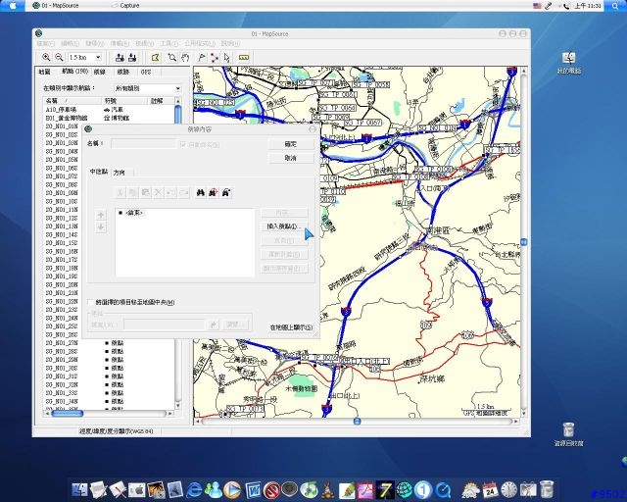Screen dimensions: 627x502
Task: Open the Adobe Acrobat icon in dock
Action: (365, 489)
